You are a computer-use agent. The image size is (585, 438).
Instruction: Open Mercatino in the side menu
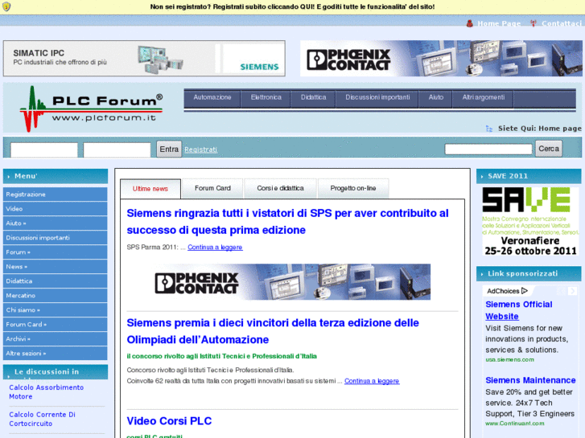(56, 296)
